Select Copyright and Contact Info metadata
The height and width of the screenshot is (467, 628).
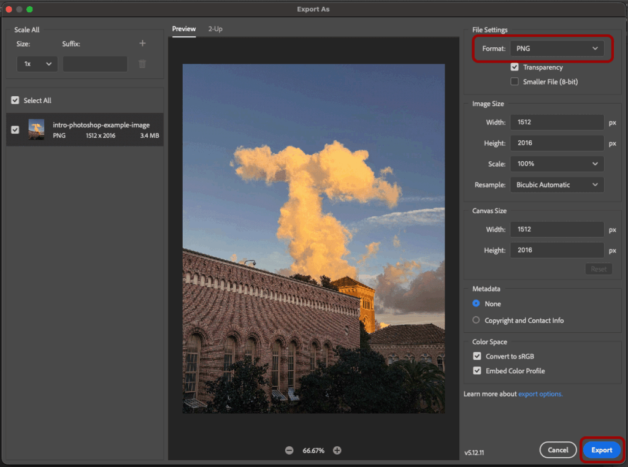(477, 321)
